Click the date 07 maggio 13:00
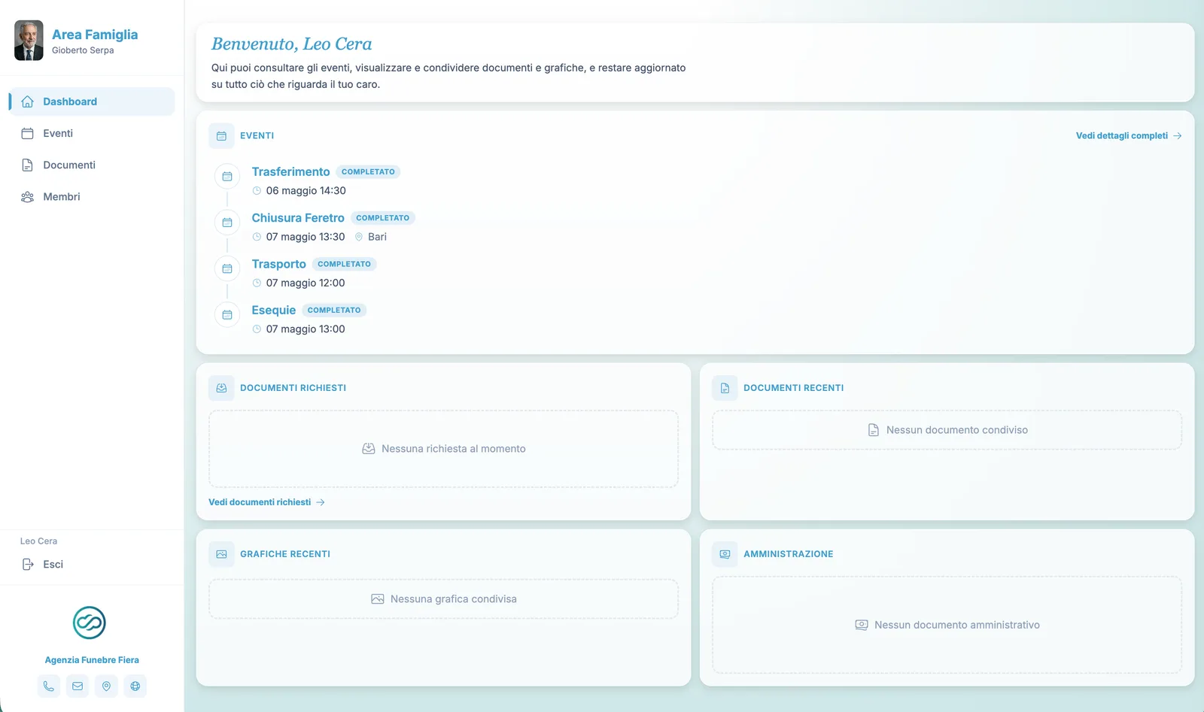This screenshot has height=712, width=1204. [306, 329]
